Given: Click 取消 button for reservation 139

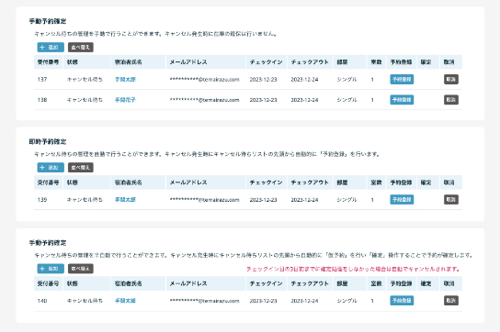Looking at the screenshot, I should point(451,200).
